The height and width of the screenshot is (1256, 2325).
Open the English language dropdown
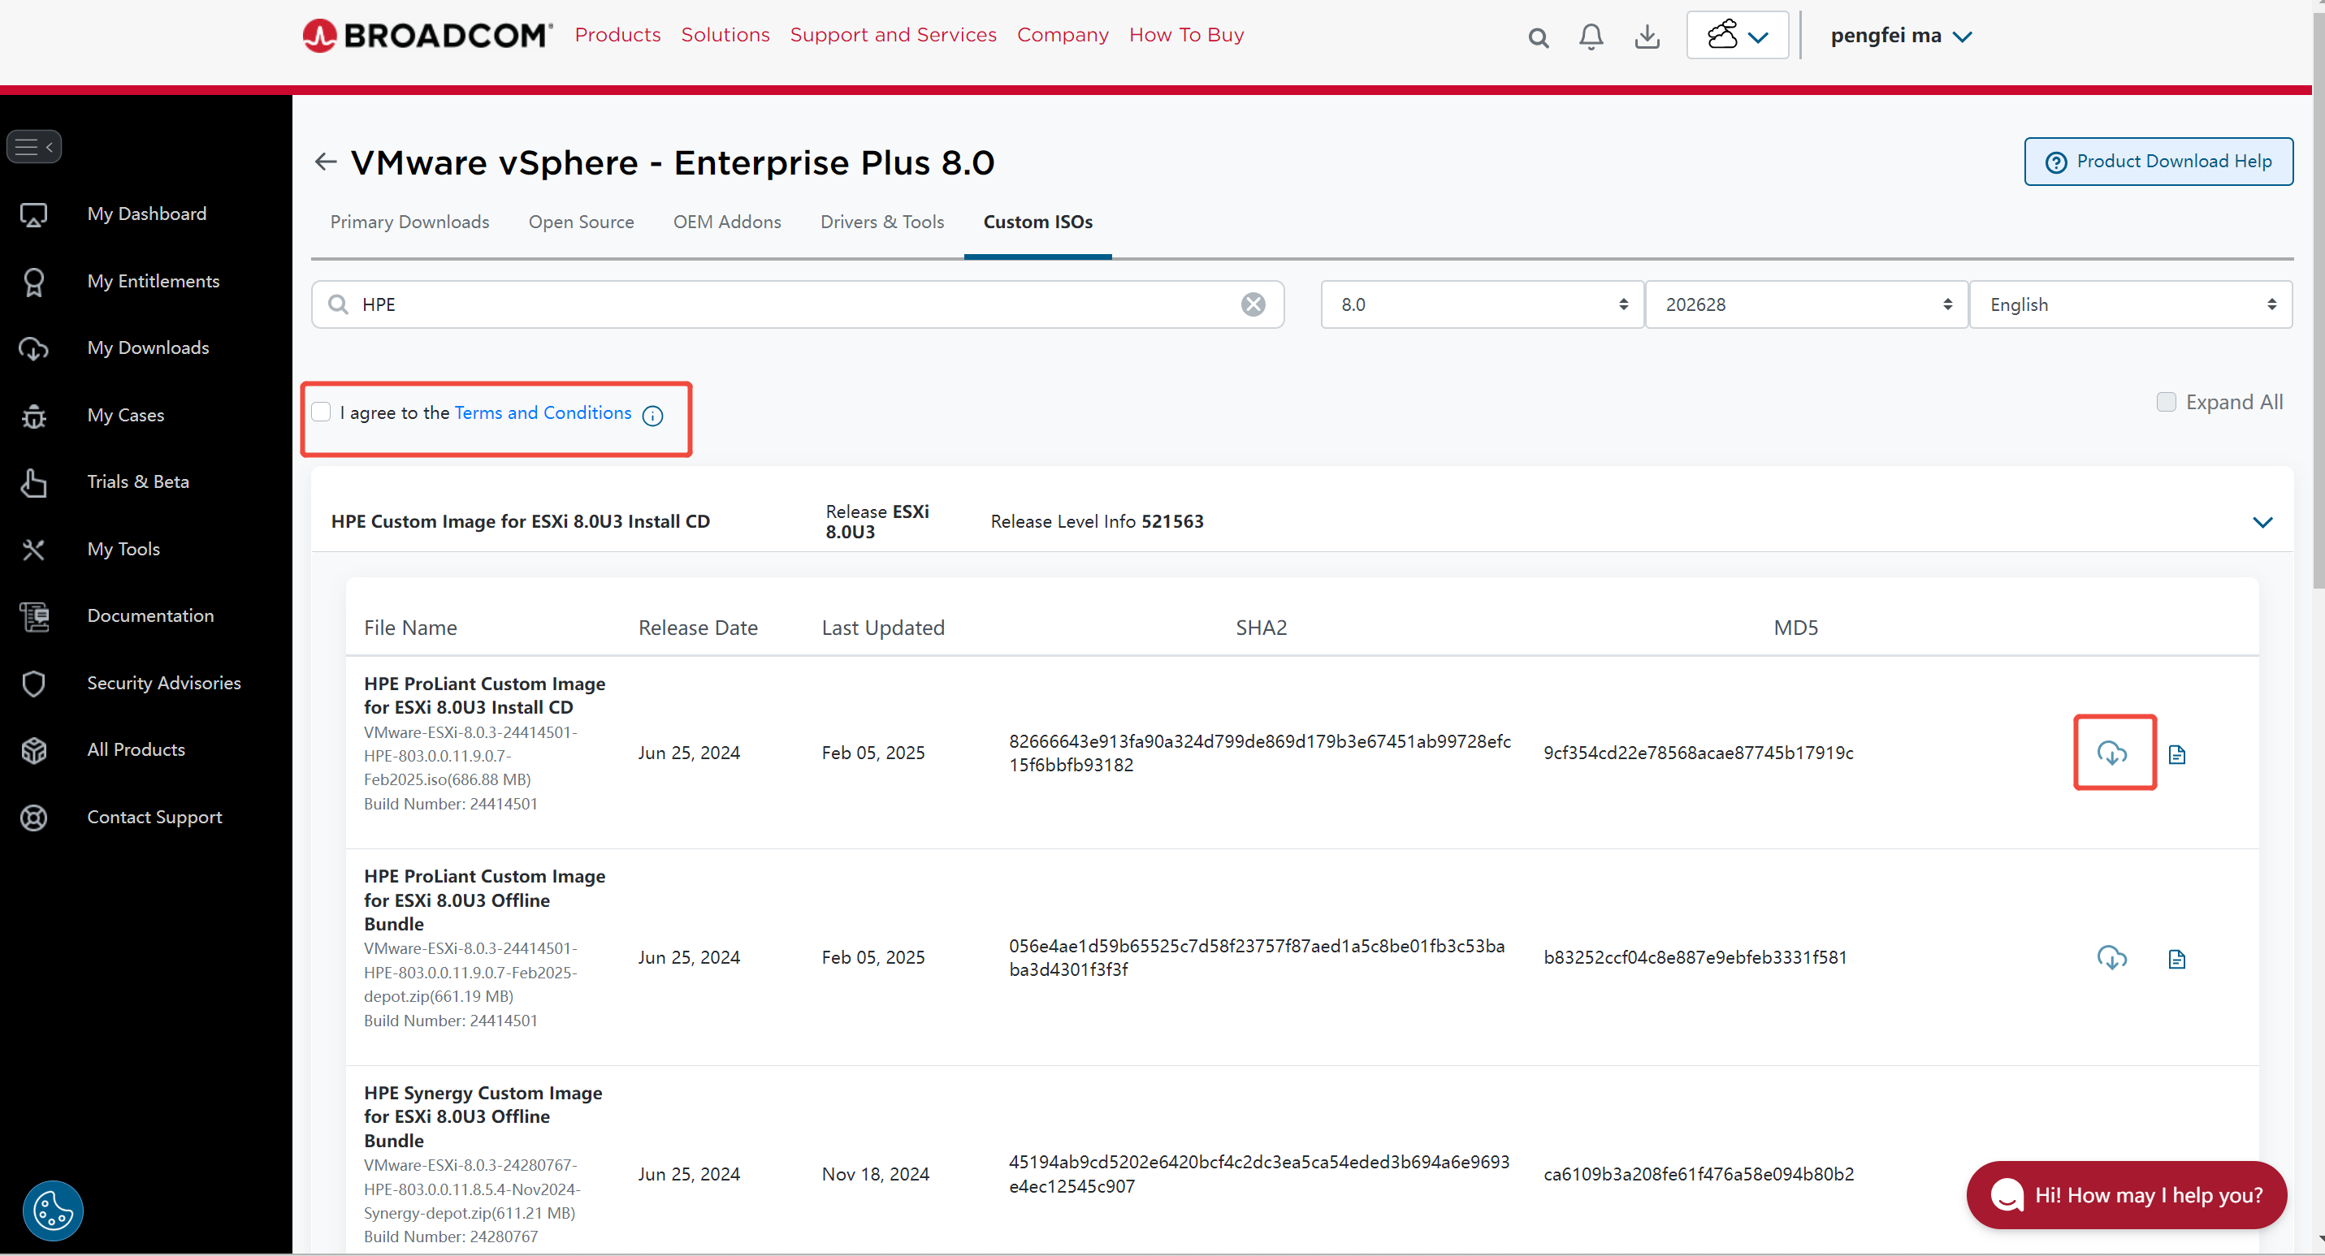2130,304
